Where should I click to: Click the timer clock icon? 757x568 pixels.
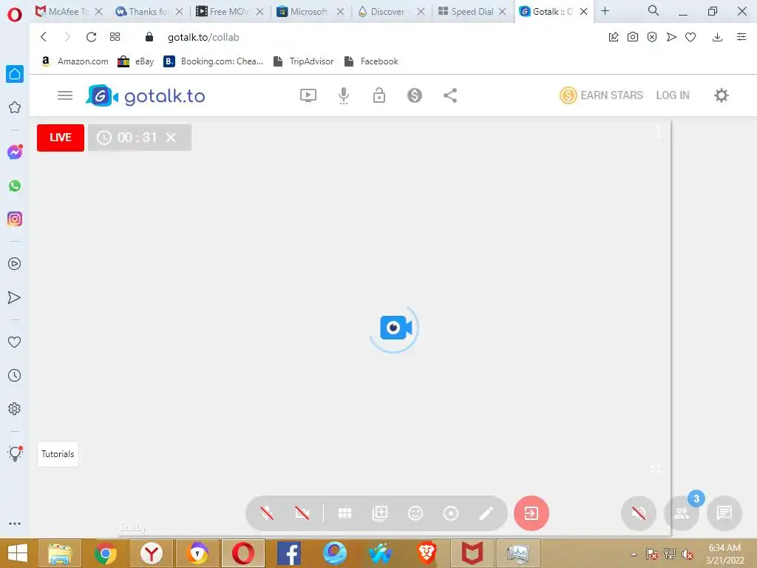coord(103,138)
